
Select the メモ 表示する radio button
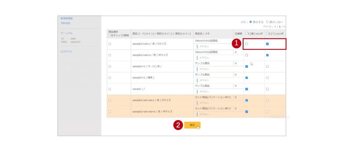(251, 22)
